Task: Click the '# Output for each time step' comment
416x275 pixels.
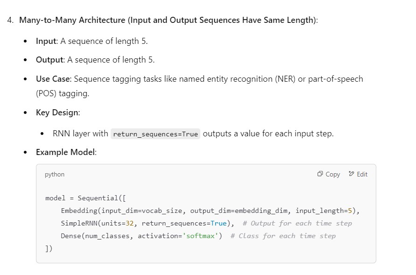Action: coord(297,223)
